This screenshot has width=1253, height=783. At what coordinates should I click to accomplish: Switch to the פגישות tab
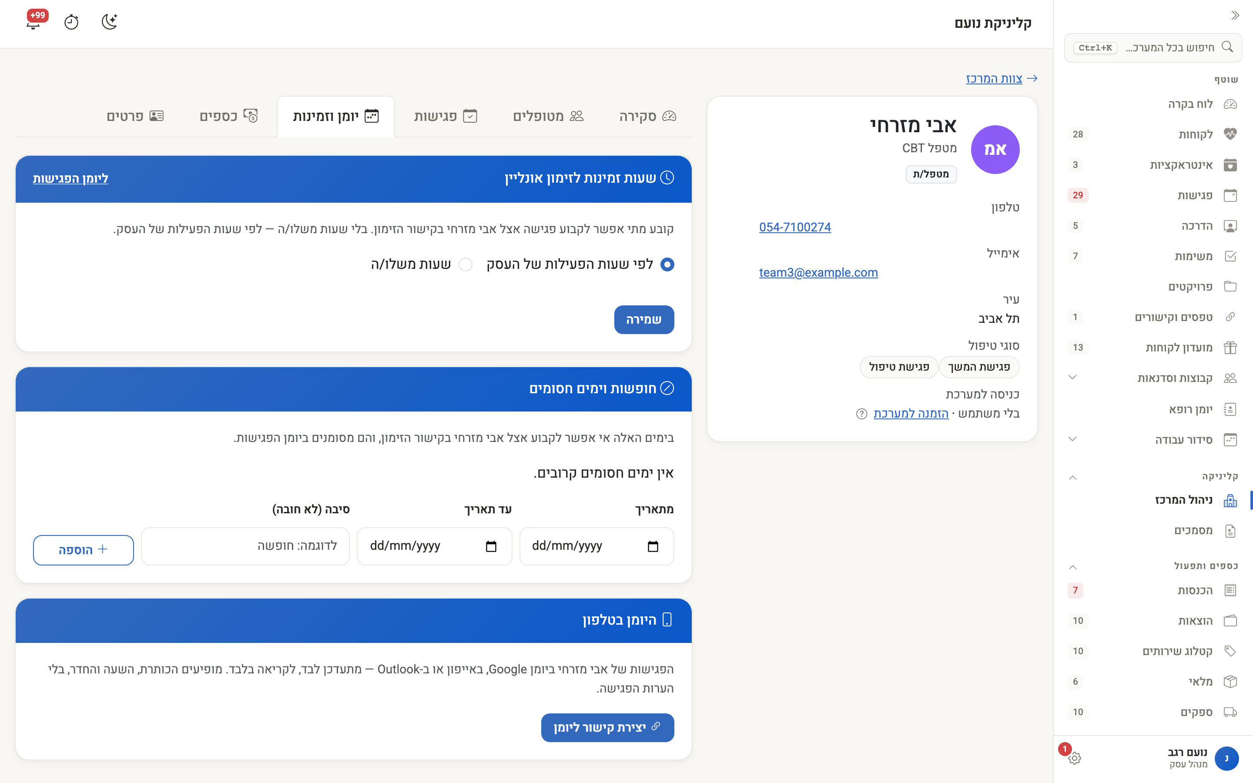click(x=445, y=117)
